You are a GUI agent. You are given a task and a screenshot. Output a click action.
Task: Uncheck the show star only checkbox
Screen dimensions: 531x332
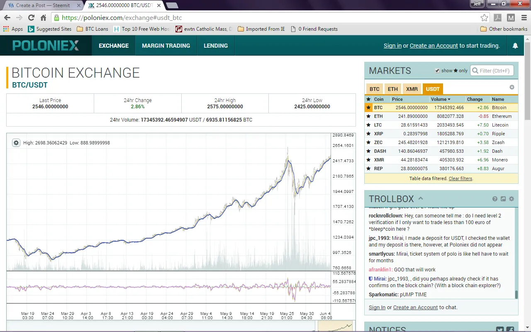point(437,71)
